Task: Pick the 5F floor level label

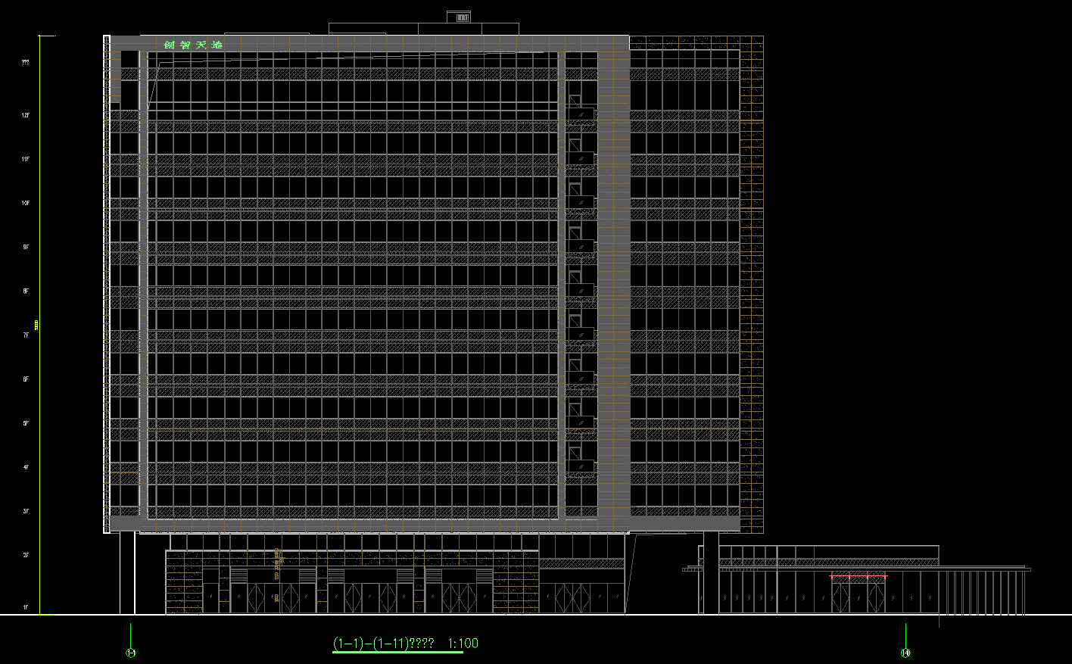Action: coord(26,424)
